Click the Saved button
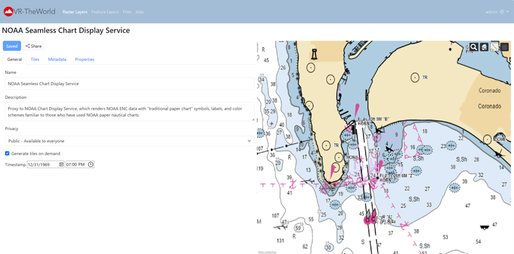514x254 pixels. tap(12, 46)
